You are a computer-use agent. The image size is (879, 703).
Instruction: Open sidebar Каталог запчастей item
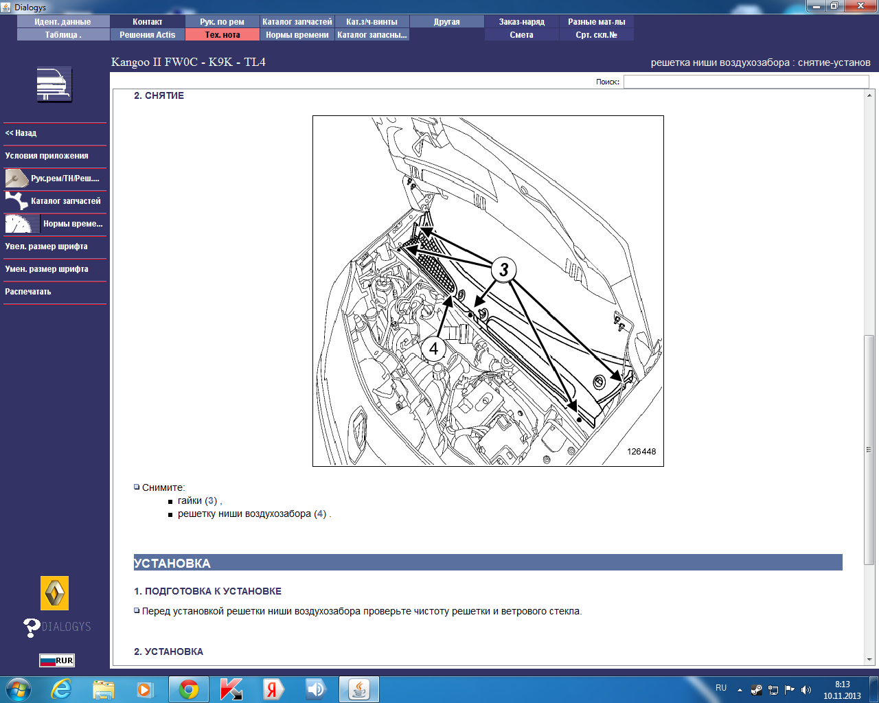[x=55, y=201]
